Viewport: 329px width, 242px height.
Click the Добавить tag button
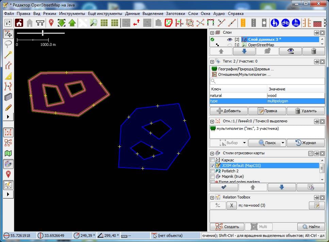tap(229, 111)
